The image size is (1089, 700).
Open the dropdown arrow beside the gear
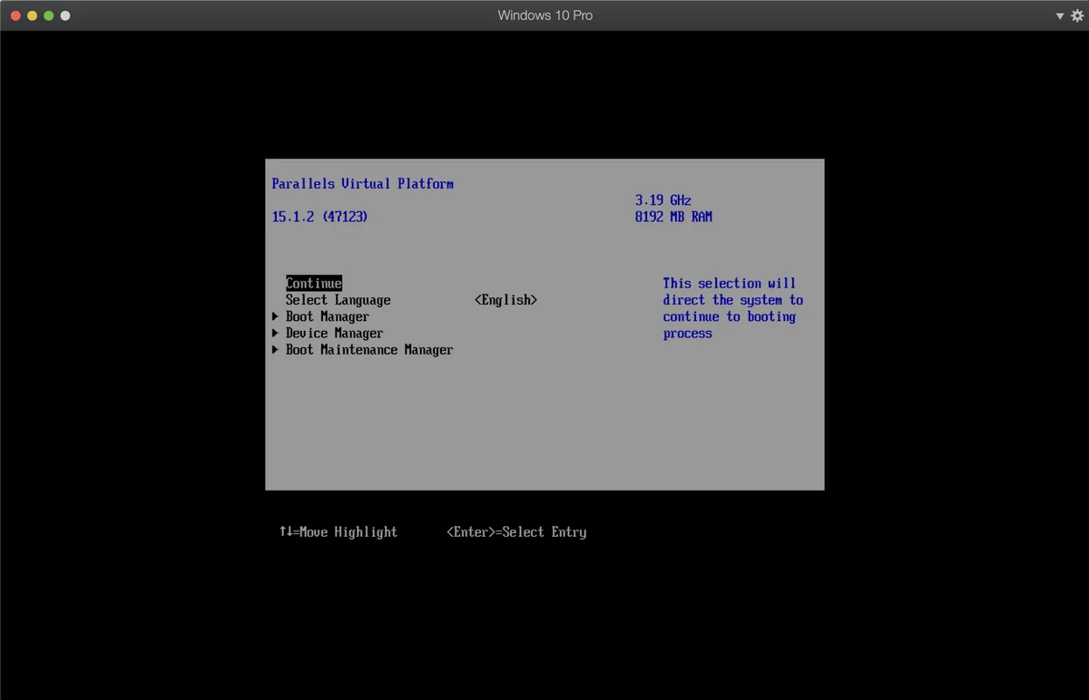(x=1060, y=16)
